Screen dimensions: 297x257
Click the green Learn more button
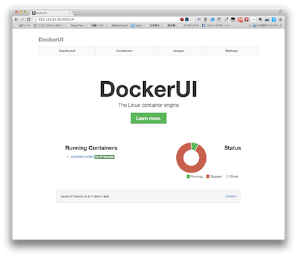(148, 118)
